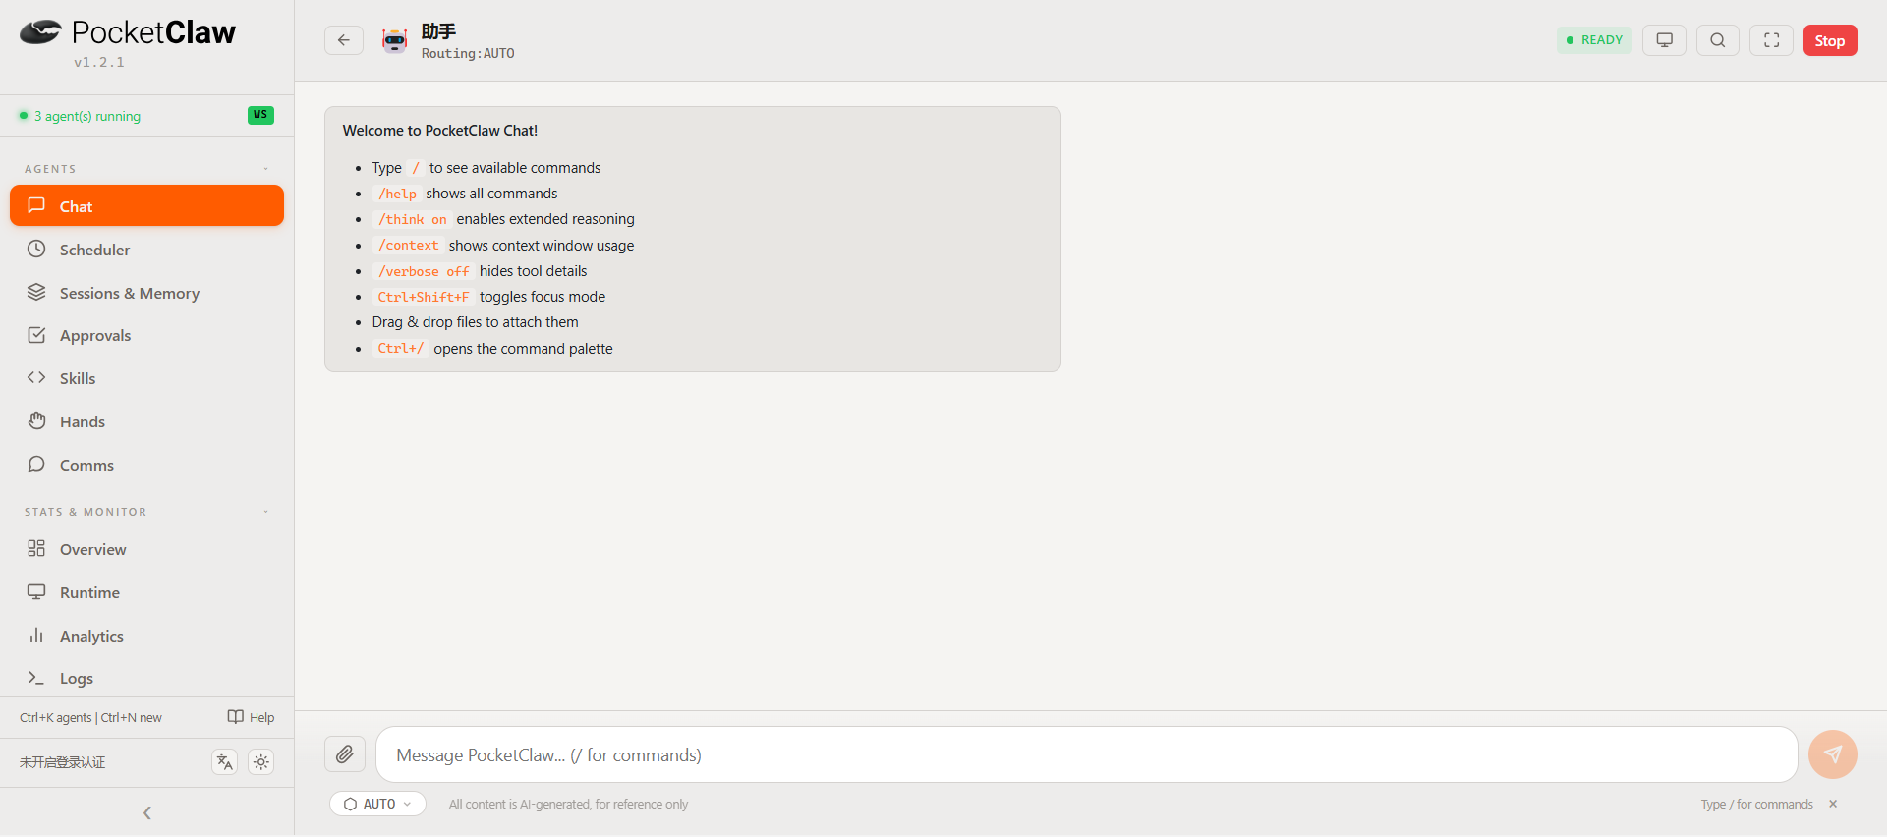Open the Chat section in sidebar
The image size is (1887, 837).
146,206
